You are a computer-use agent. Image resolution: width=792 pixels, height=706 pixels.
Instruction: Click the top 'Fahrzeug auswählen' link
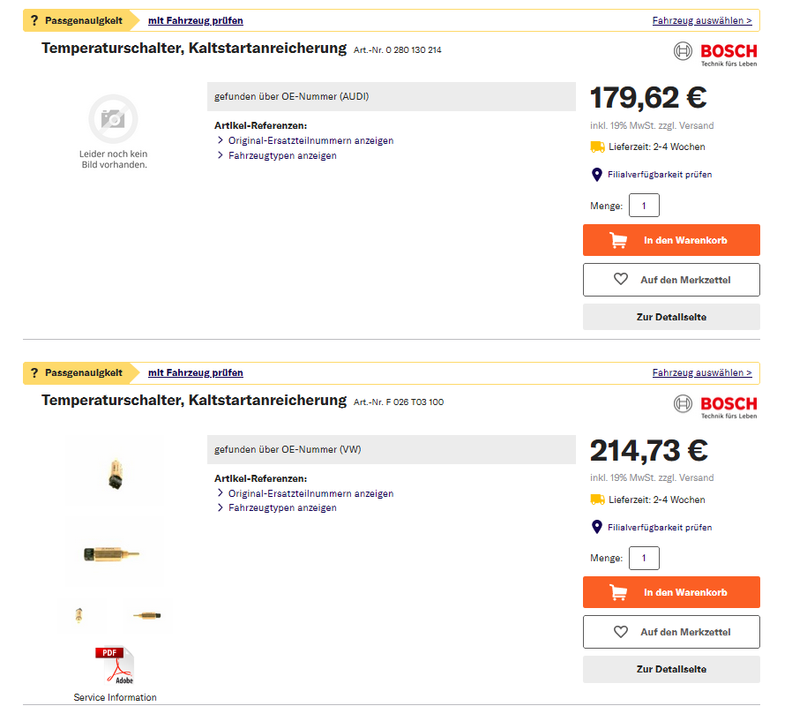click(x=702, y=20)
